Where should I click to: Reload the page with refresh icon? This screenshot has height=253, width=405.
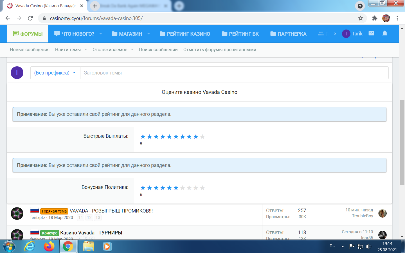[30, 18]
